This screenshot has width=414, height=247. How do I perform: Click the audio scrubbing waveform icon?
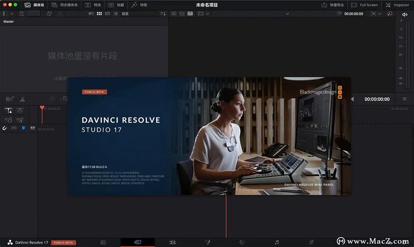[x=14, y=128]
